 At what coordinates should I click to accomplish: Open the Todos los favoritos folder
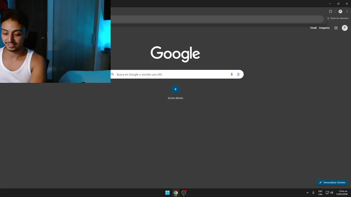point(338,18)
